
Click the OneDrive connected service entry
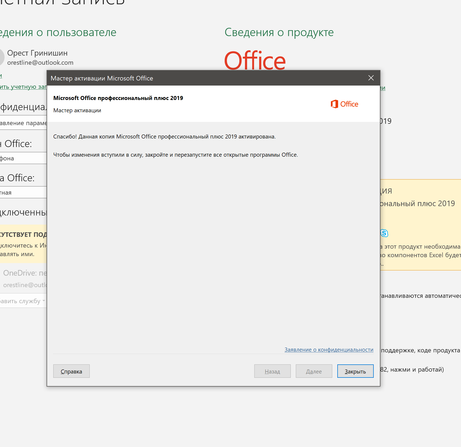tap(24, 278)
